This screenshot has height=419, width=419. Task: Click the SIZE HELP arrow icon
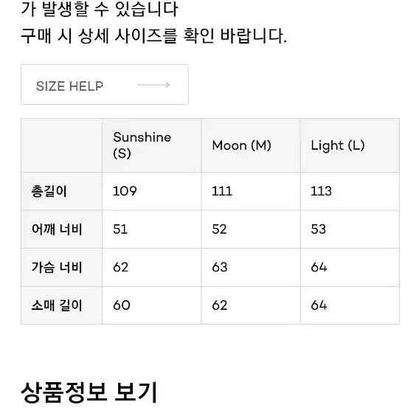(154, 85)
